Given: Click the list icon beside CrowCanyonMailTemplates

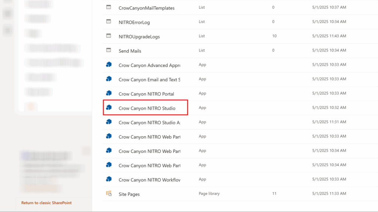Looking at the screenshot, I should click(x=109, y=7).
